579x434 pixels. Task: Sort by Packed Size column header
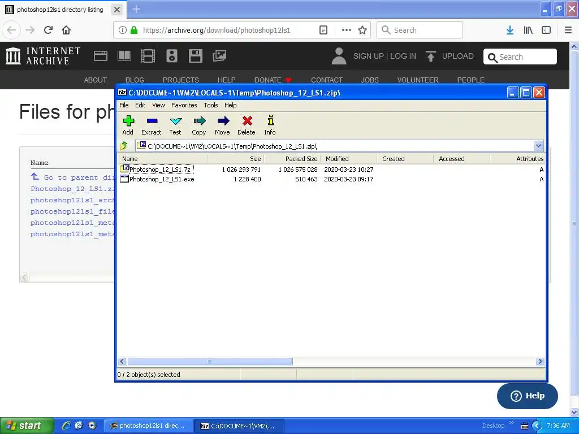click(292, 159)
